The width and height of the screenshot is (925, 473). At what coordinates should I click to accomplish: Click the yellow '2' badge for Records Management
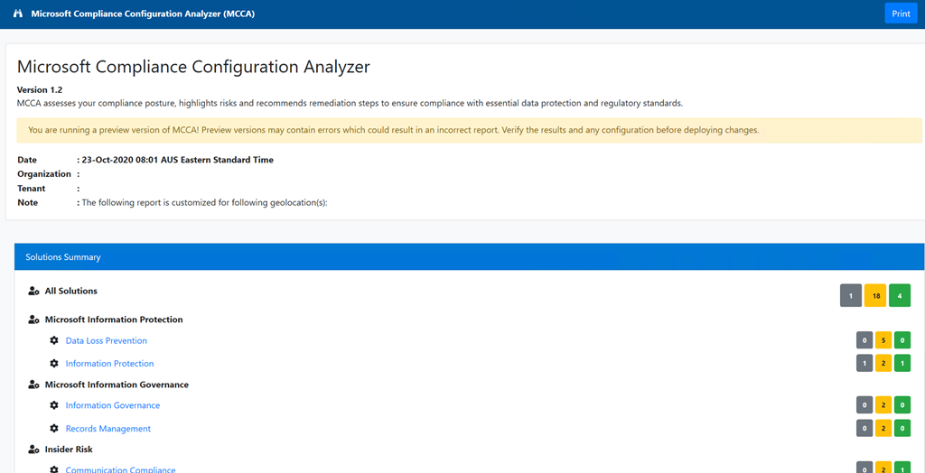(x=883, y=429)
